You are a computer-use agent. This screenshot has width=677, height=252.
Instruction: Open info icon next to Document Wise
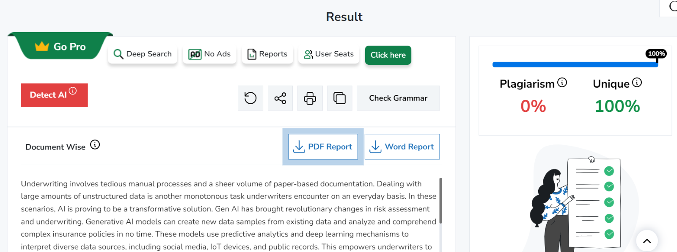pos(95,145)
